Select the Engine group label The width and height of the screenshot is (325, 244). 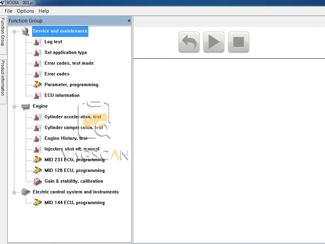click(40, 106)
